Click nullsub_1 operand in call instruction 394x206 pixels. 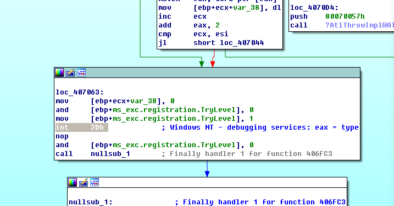click(110, 154)
